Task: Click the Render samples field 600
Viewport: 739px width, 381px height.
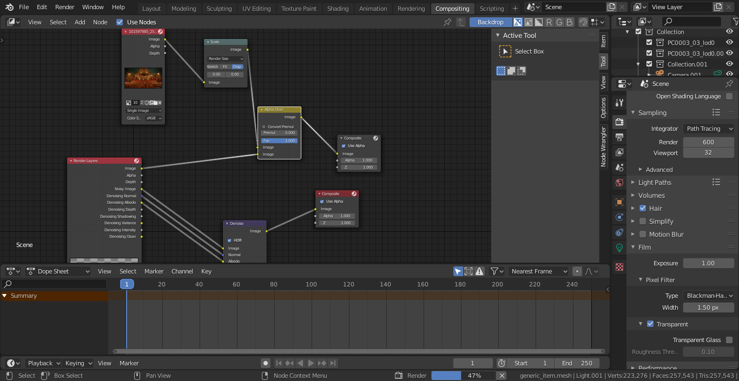Action: click(708, 142)
